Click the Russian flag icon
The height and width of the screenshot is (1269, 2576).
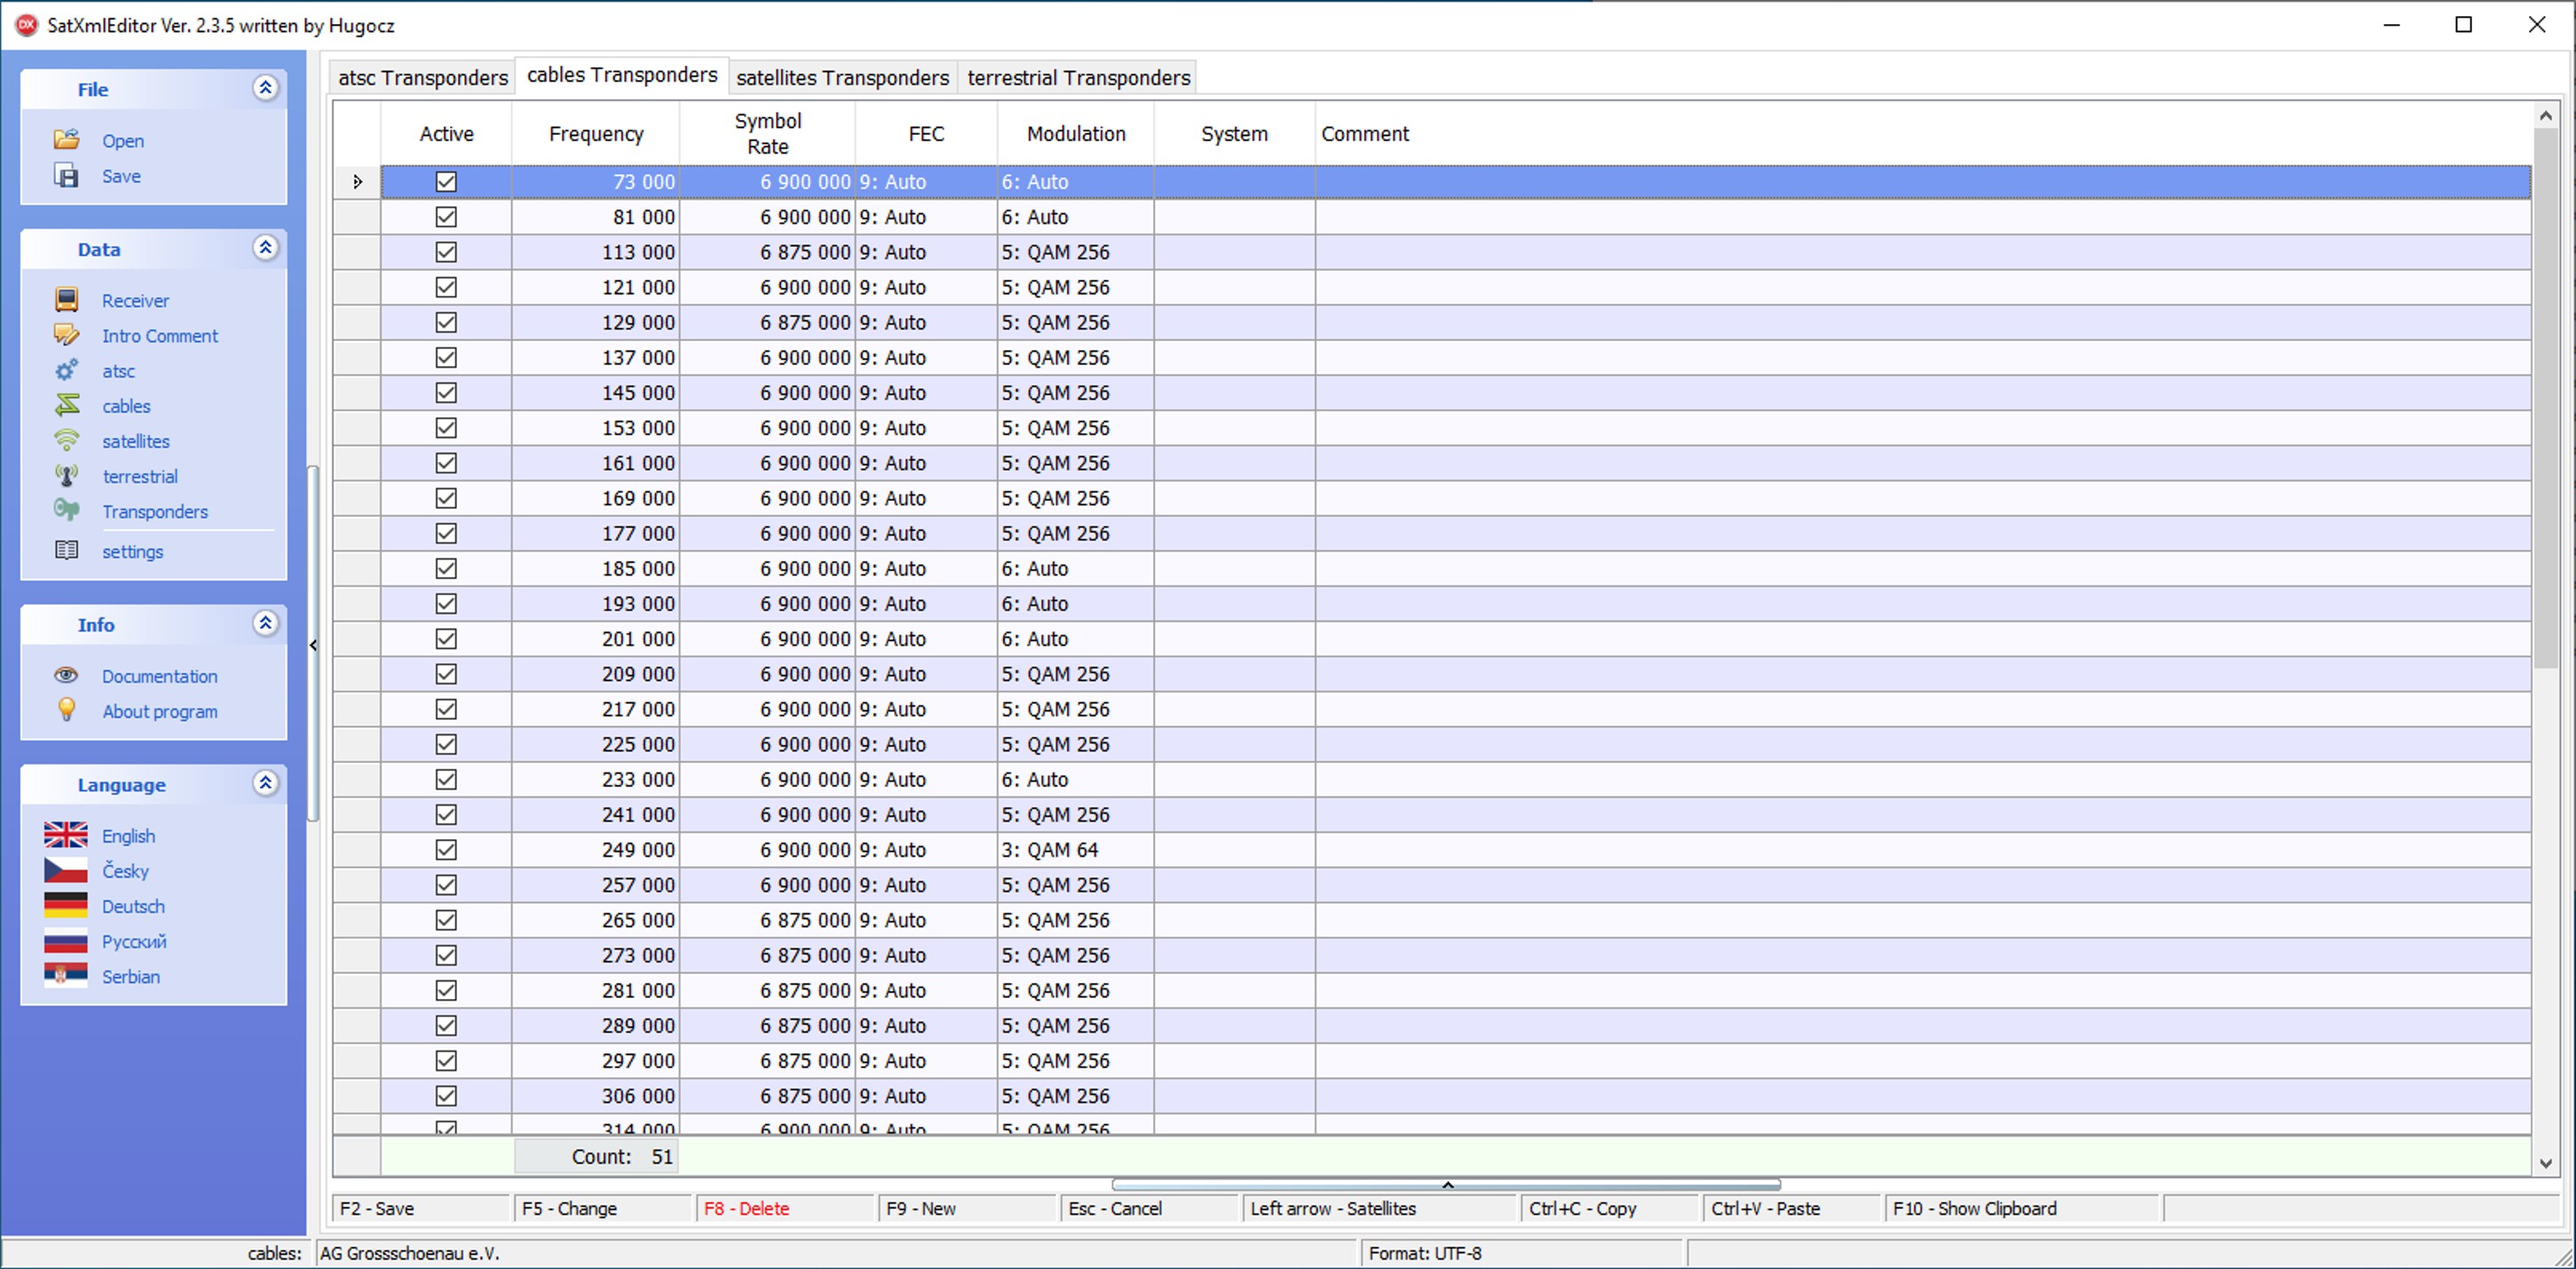point(65,940)
